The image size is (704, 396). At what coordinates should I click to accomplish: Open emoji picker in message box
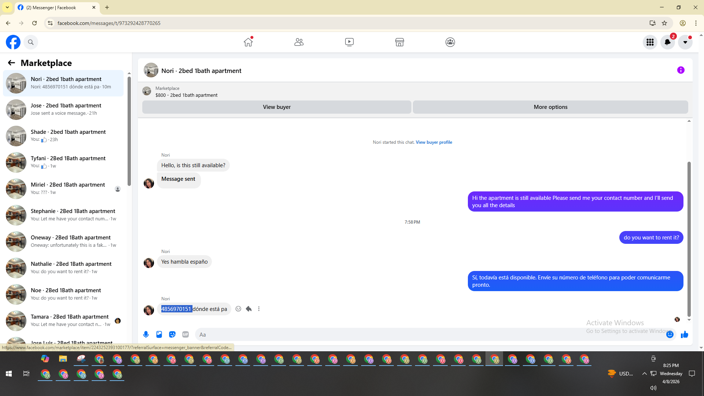[670, 334]
